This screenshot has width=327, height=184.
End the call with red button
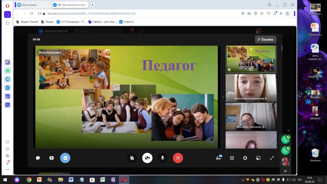(x=178, y=158)
